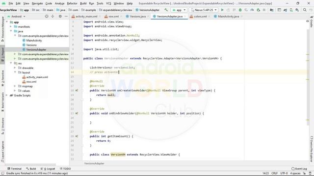Expand the mipmap folder
Viewport: 314px width, 176px height.
click(x=15, y=86)
